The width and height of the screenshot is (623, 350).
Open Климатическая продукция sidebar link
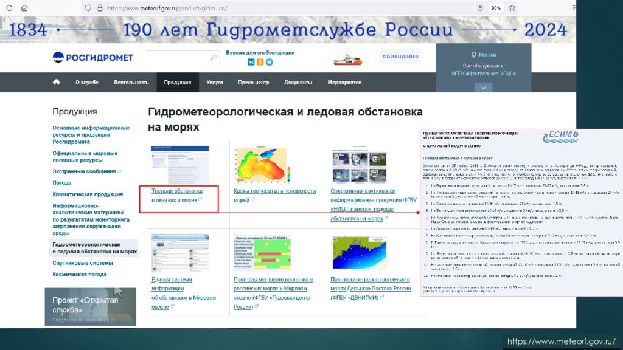88,194
